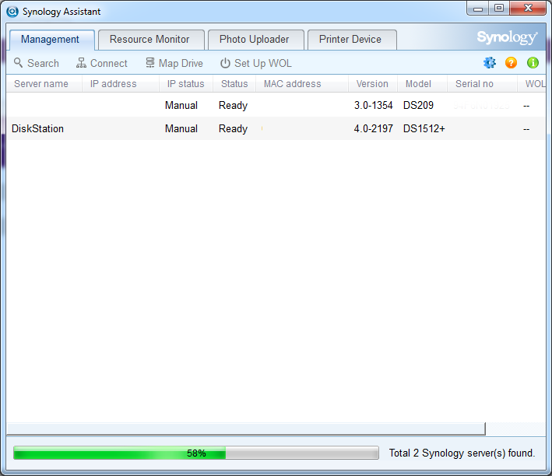This screenshot has height=476, width=552.
Task: Close the Synology Assistant window
Action: pyautogui.click(x=528, y=9)
